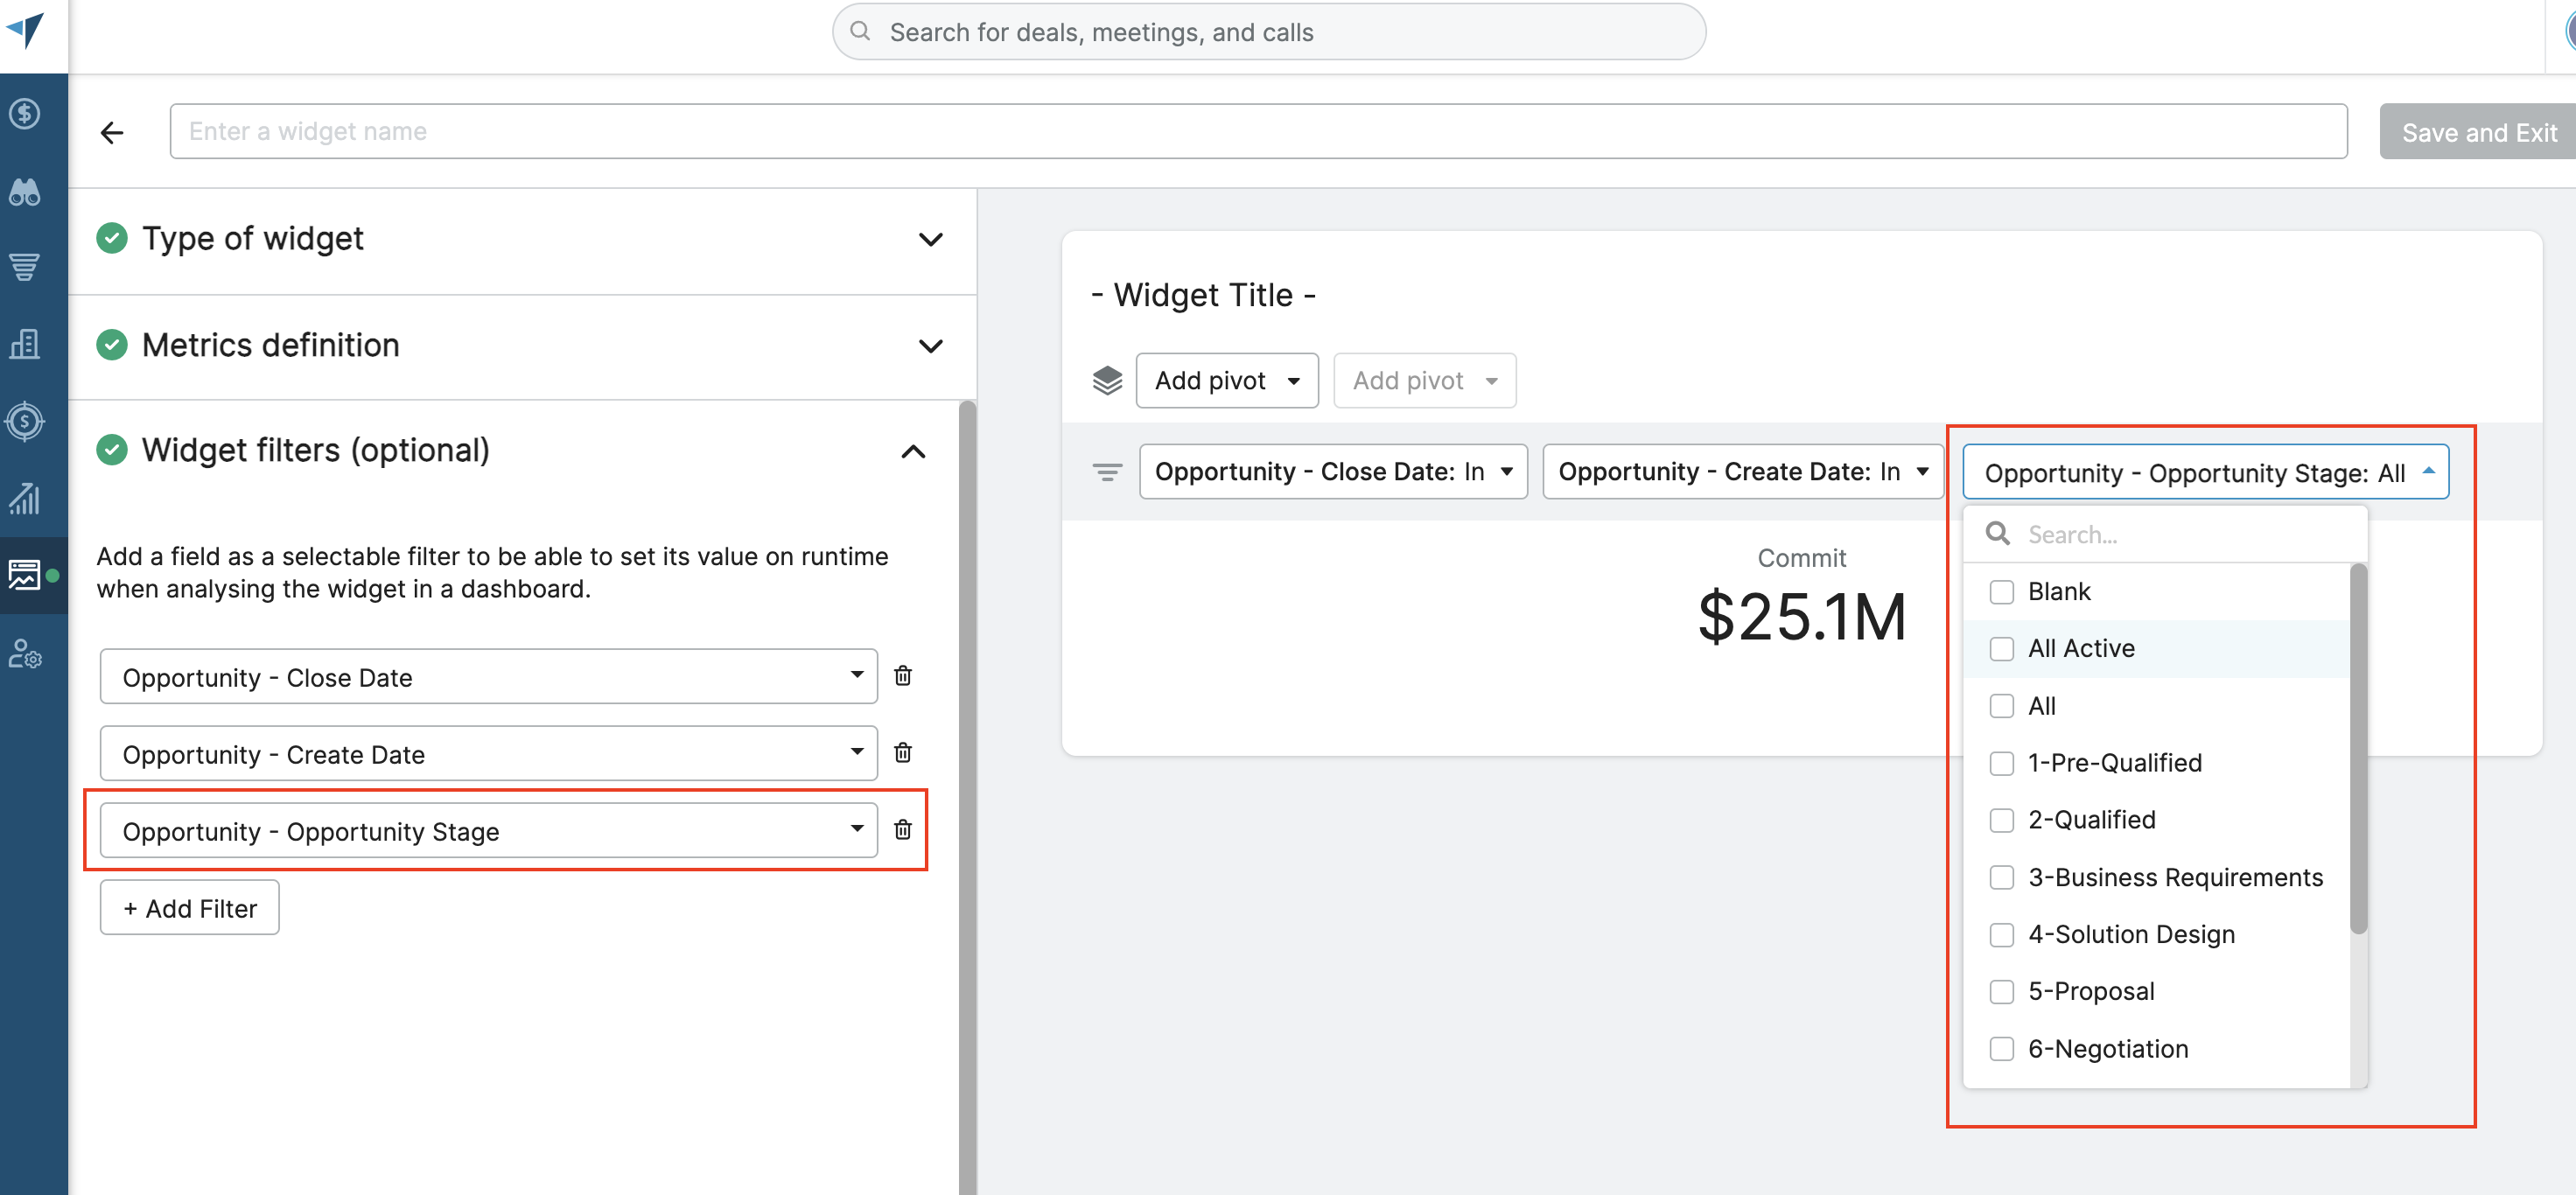2576x1195 pixels.
Task: Open the dashboards widget icon in the sidebar
Action: [x=25, y=575]
